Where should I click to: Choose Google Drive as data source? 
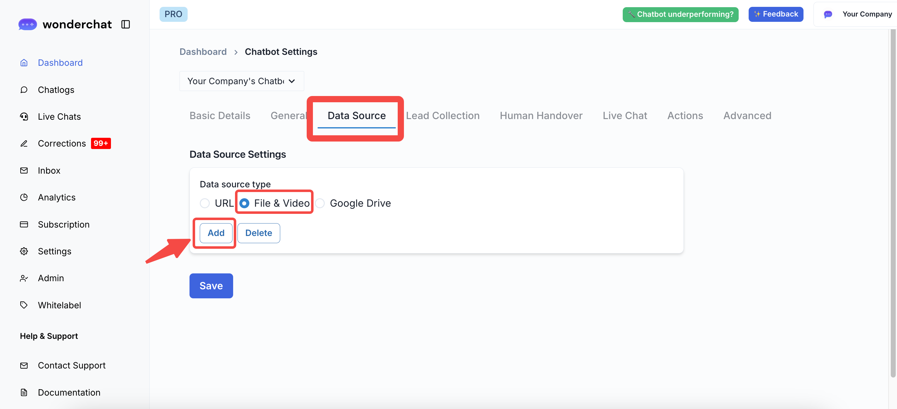coord(320,203)
